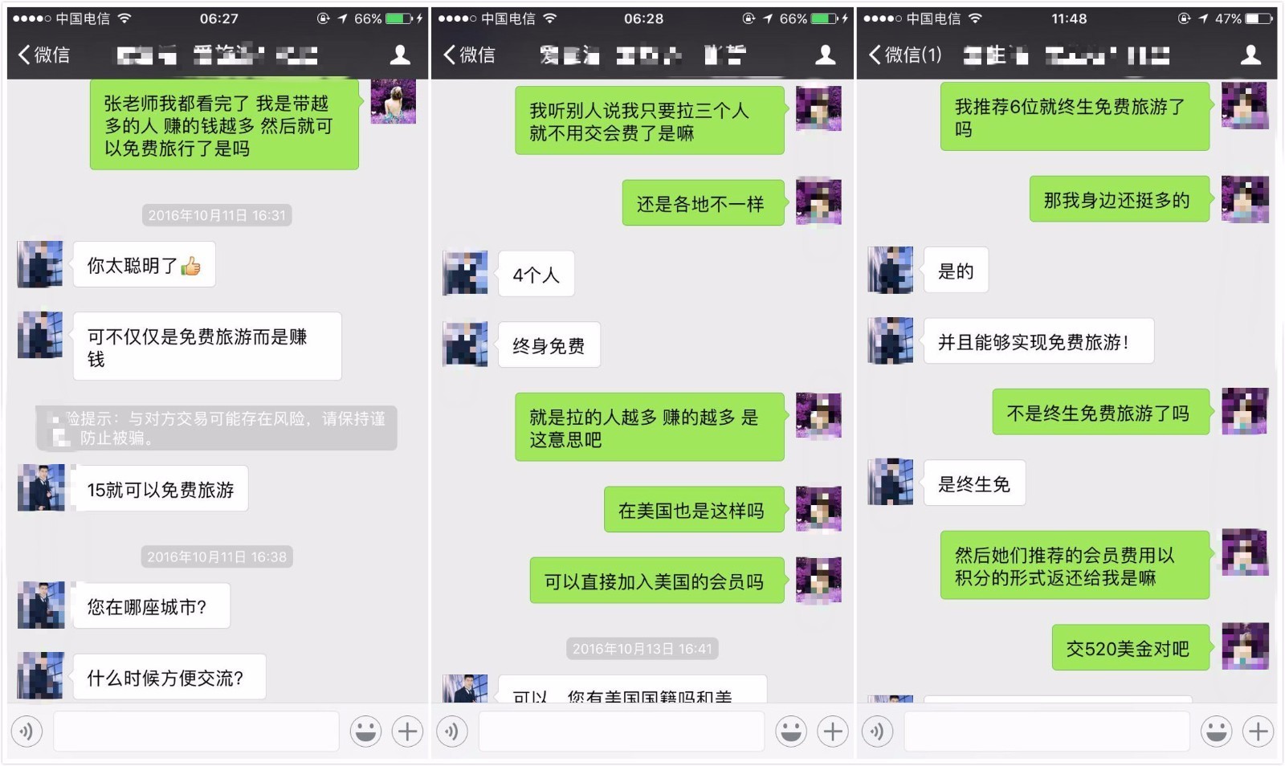This screenshot has height=766, width=1285.
Task: Tap the message bubble 15就可以免费旅游
Action: pyautogui.click(x=161, y=489)
